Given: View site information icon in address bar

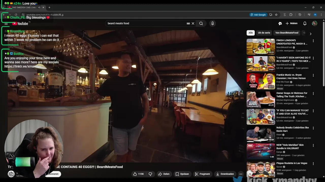Looking at the screenshot, I should [23, 15].
